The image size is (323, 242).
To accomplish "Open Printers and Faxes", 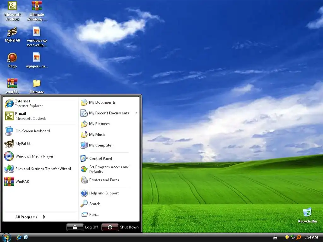I will 109,180.
